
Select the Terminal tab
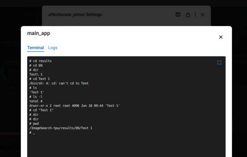(x=36, y=48)
